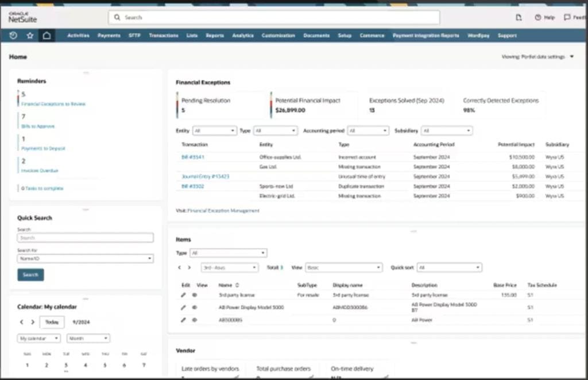Viewport: 588px width, 380px height.
Task: Open the Payments to Deposit reminder
Action: [43, 149]
